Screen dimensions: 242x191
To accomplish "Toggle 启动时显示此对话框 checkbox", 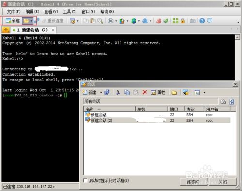I will coord(85,180).
